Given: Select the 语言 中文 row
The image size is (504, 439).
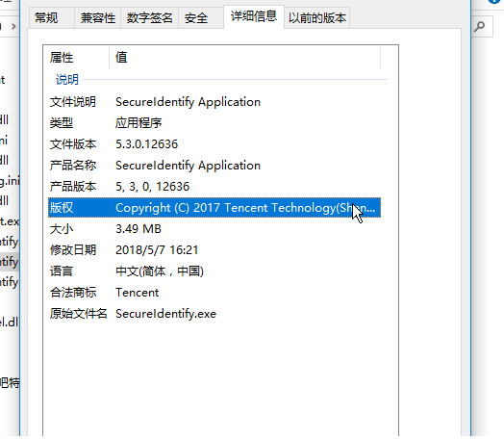Looking at the screenshot, I should click(214, 271).
